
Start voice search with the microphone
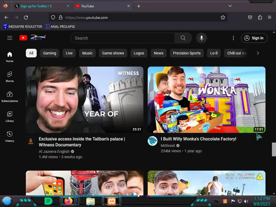tap(202, 38)
